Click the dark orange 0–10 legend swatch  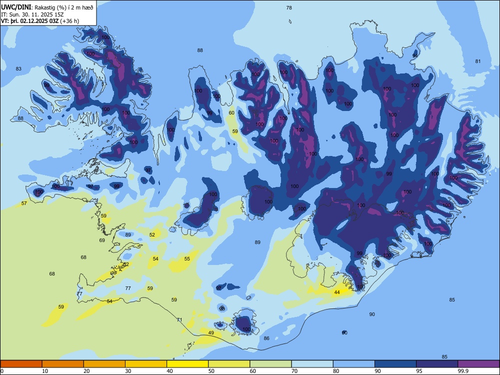coord(21,364)
